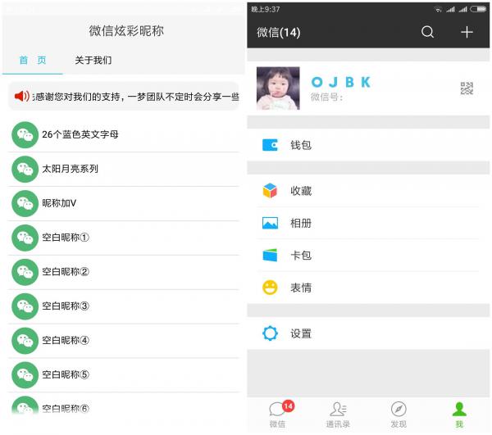This screenshot has height=435, width=492.
Task: Choose the 空白昵称② entry
Action: tap(124, 272)
